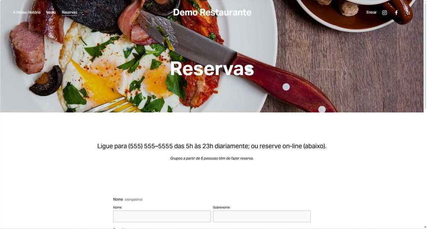Open the Facebook social icon
This screenshot has height=229, width=427.
tap(396, 12)
